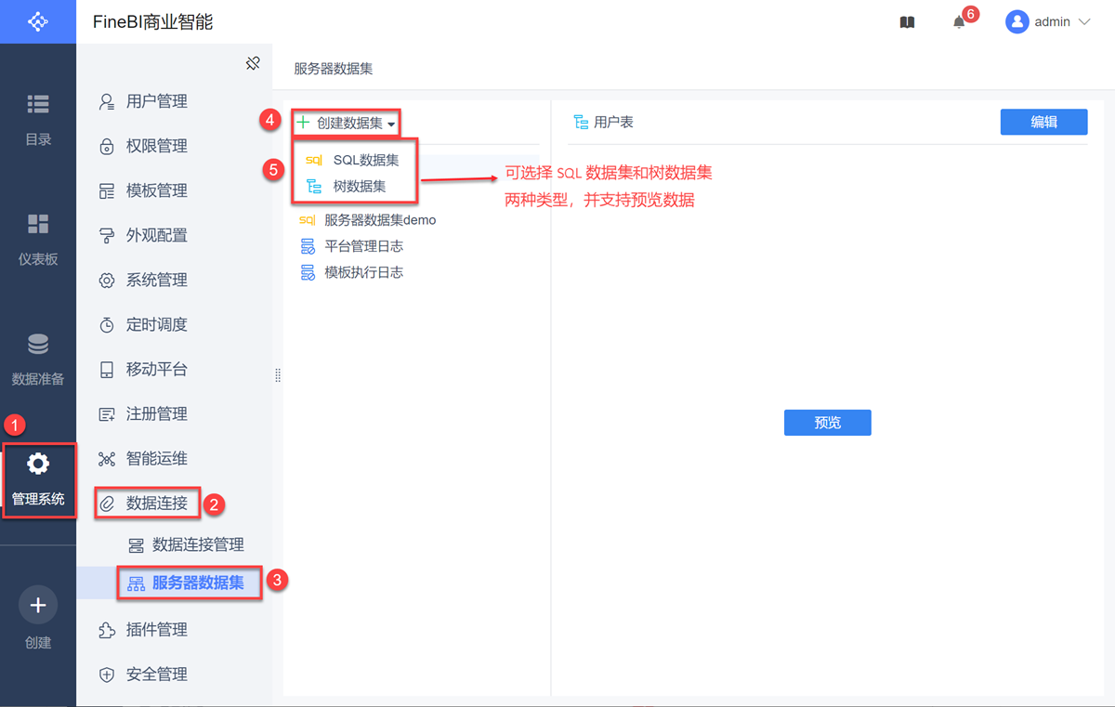Expand the admin account dropdown arrow
This screenshot has height=707, width=1115.
[x=1083, y=22]
